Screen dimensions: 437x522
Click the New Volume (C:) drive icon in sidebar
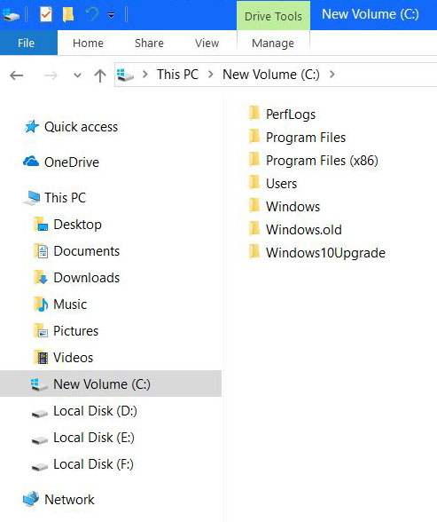[x=39, y=384]
